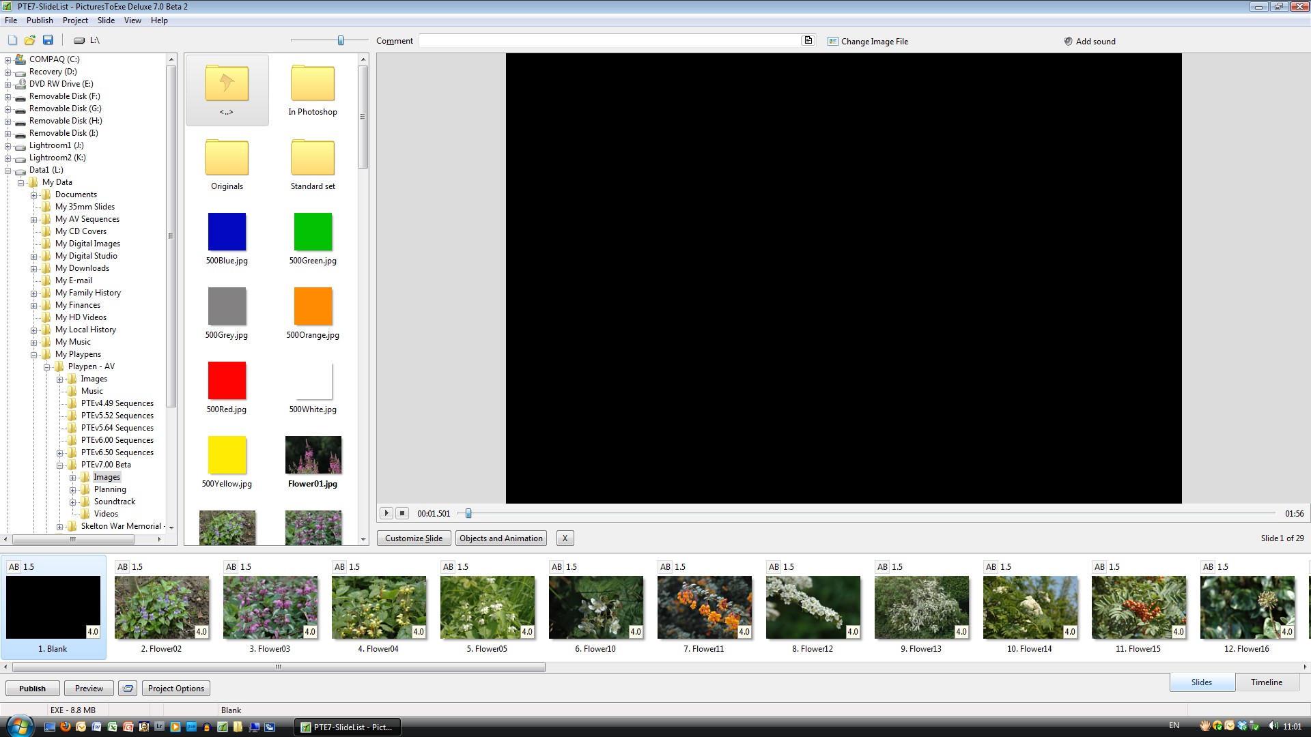This screenshot has width=1311, height=737.
Task: Click the Dropbox tray icon
Action: pos(1243,726)
